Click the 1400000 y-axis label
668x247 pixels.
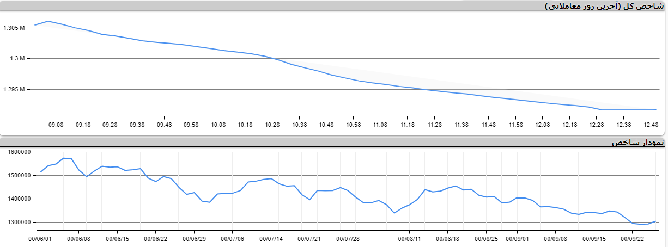[17, 199]
